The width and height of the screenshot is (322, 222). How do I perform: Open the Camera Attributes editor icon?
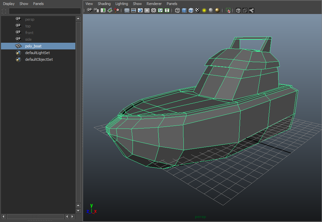(x=96, y=10)
